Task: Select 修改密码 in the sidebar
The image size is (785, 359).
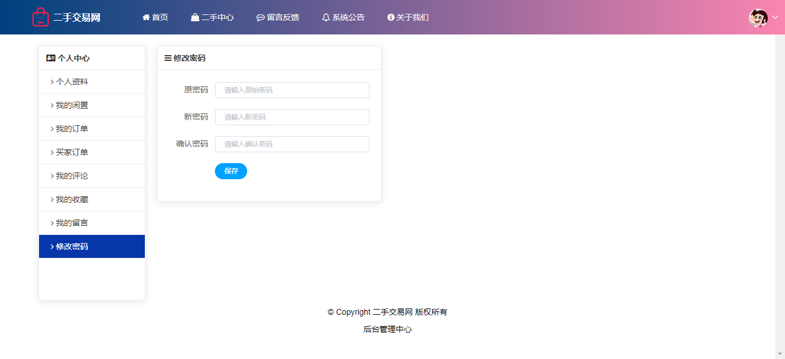Action: click(x=92, y=246)
